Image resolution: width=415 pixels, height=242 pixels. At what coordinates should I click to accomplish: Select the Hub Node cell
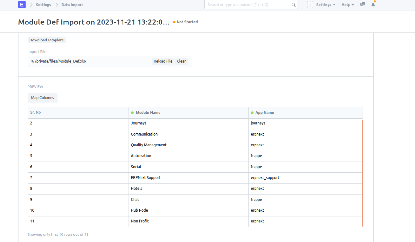pyautogui.click(x=189, y=210)
